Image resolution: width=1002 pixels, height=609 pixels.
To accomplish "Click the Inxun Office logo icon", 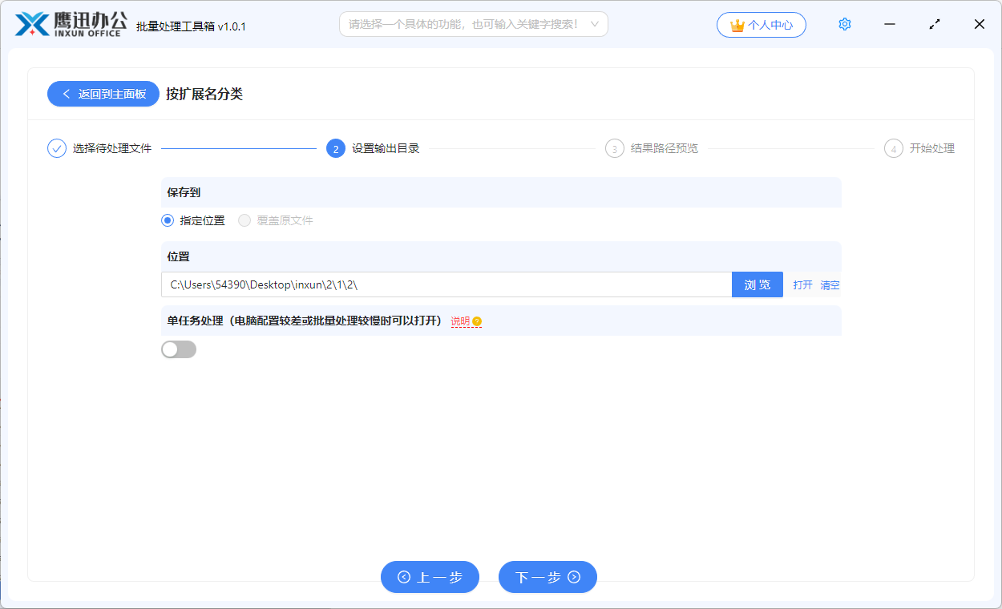I will pyautogui.click(x=32, y=25).
